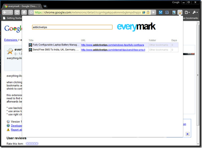Open a new tab with plus button
202x148 pixels.
(45, 6)
